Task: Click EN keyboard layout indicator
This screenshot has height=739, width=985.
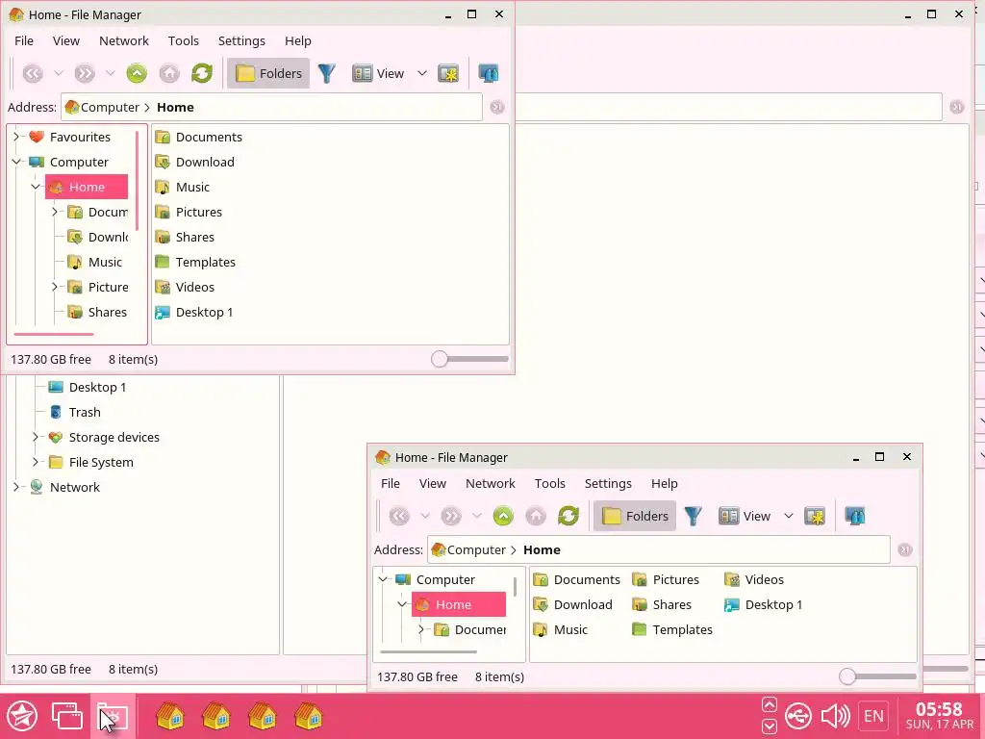Action: pyautogui.click(x=873, y=716)
